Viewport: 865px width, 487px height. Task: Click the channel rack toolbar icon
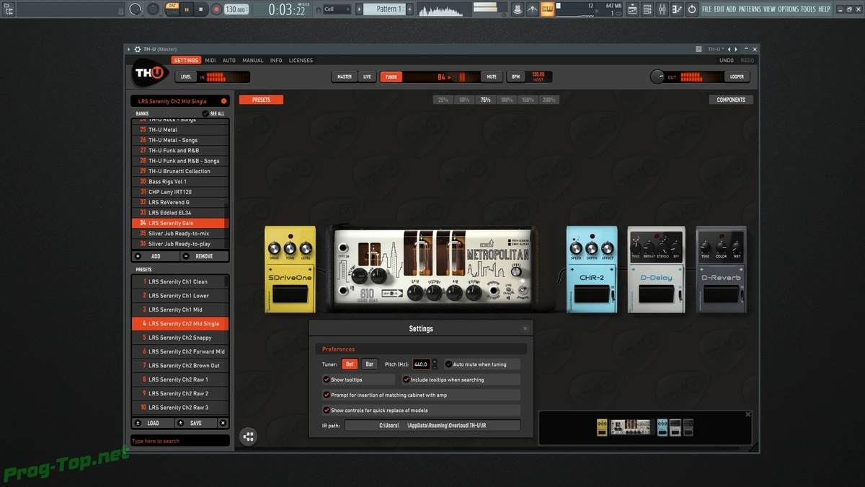(x=647, y=9)
